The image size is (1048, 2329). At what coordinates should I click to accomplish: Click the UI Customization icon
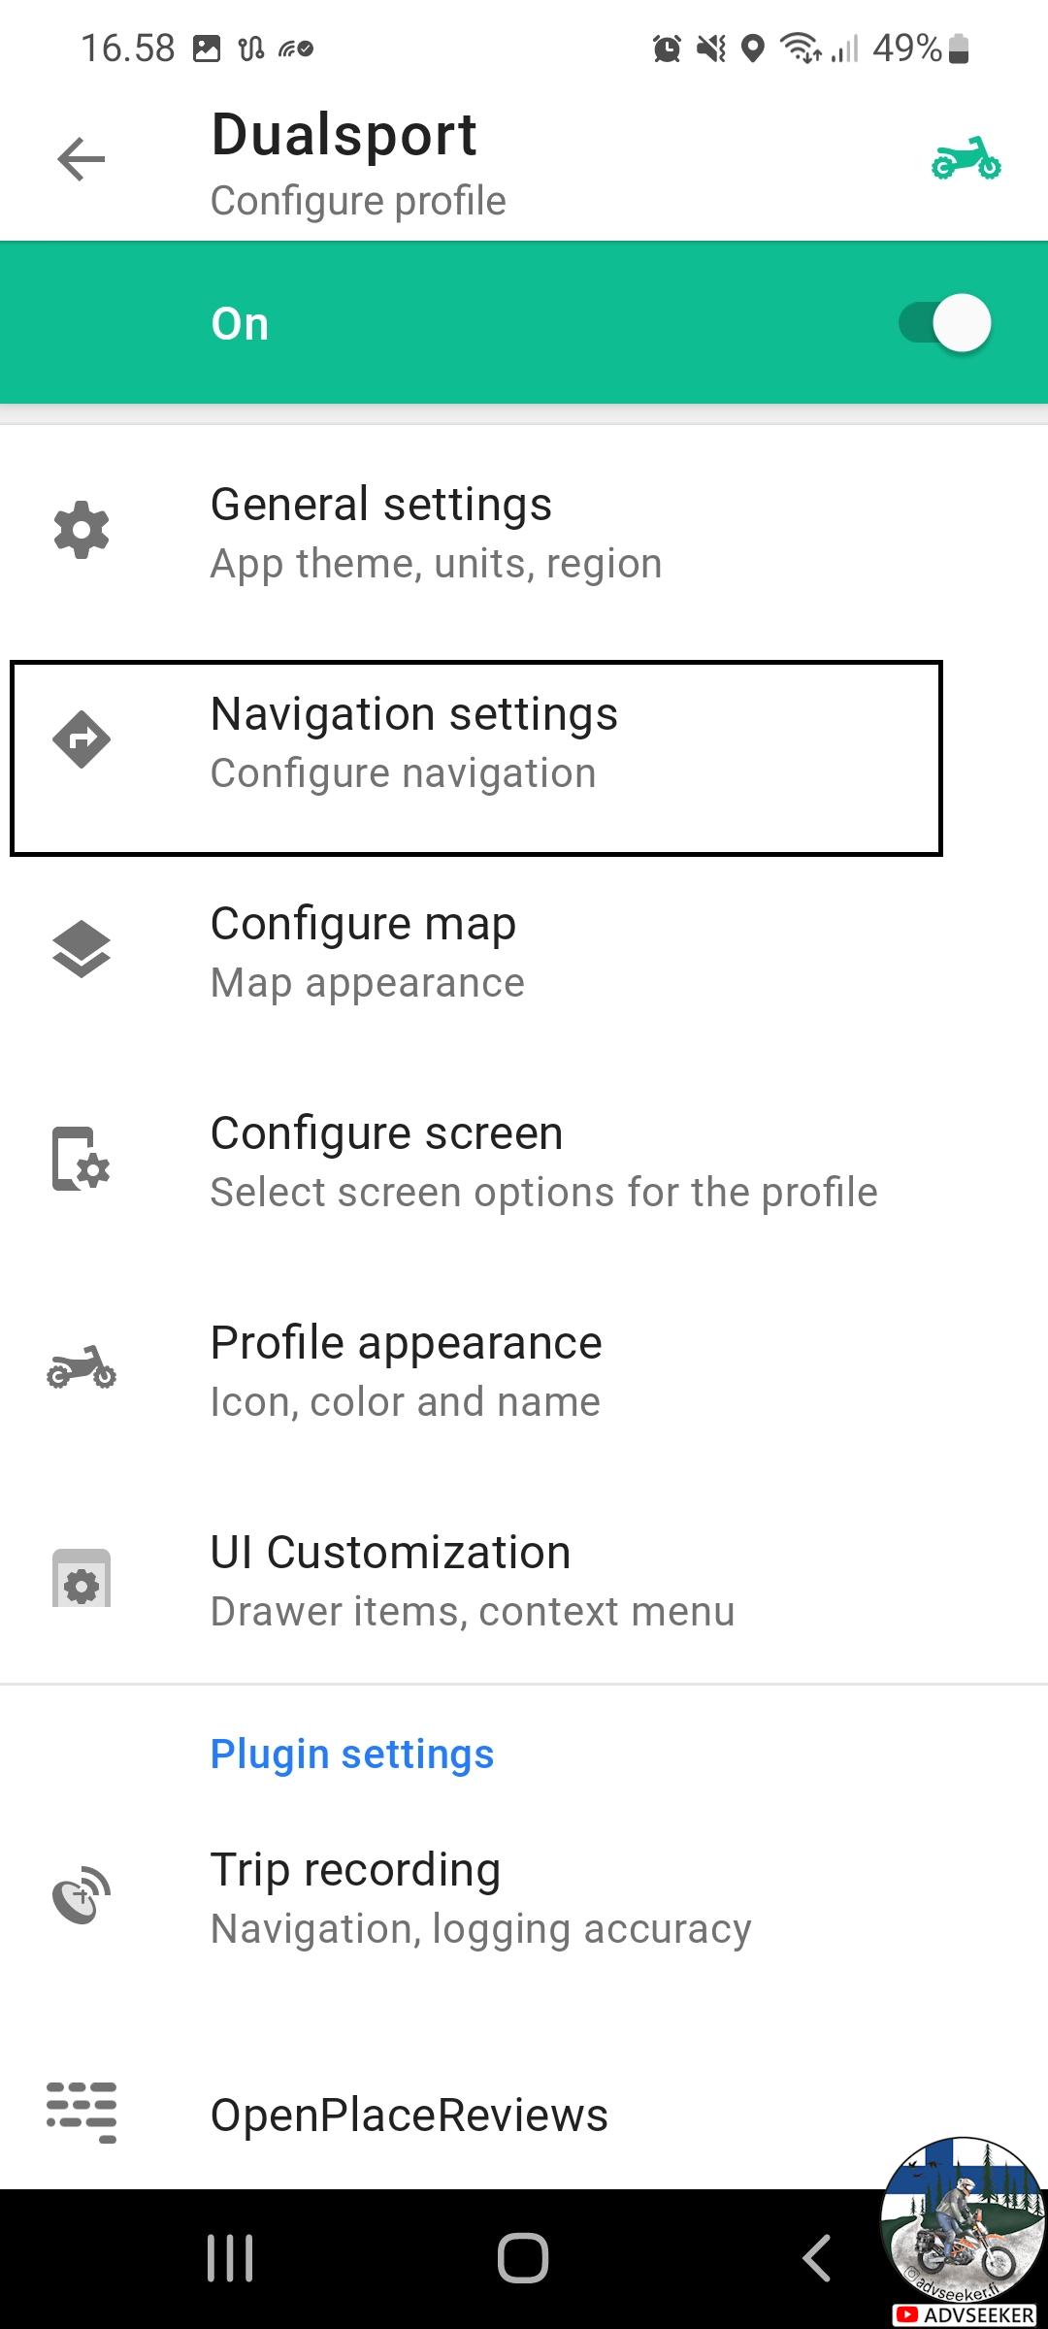coord(82,1578)
